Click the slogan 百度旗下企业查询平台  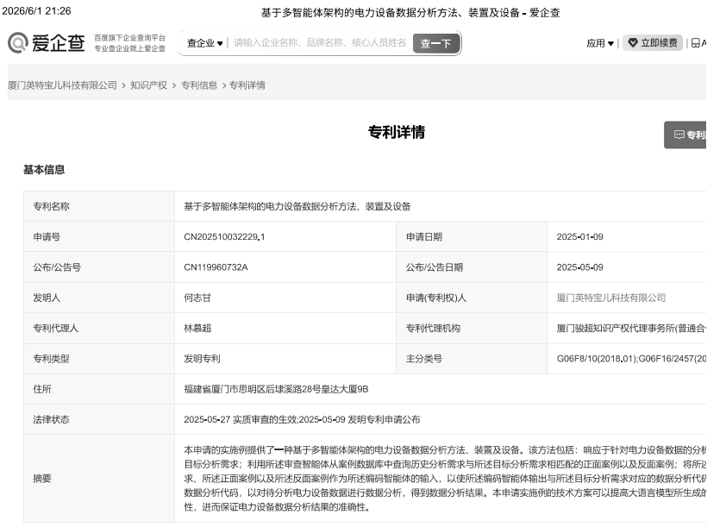coord(129,38)
